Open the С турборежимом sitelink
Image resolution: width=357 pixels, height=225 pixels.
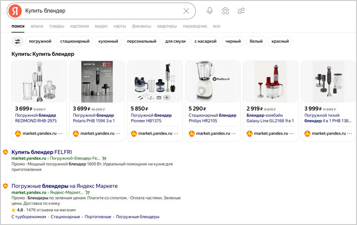click(29, 217)
